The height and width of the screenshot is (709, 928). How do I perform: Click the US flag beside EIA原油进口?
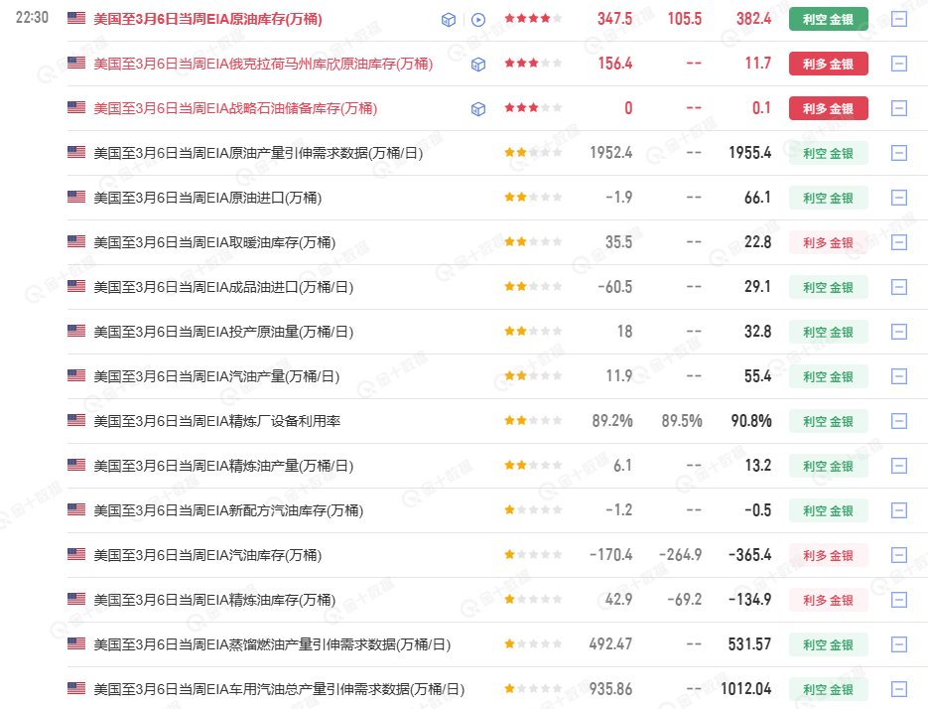76,197
